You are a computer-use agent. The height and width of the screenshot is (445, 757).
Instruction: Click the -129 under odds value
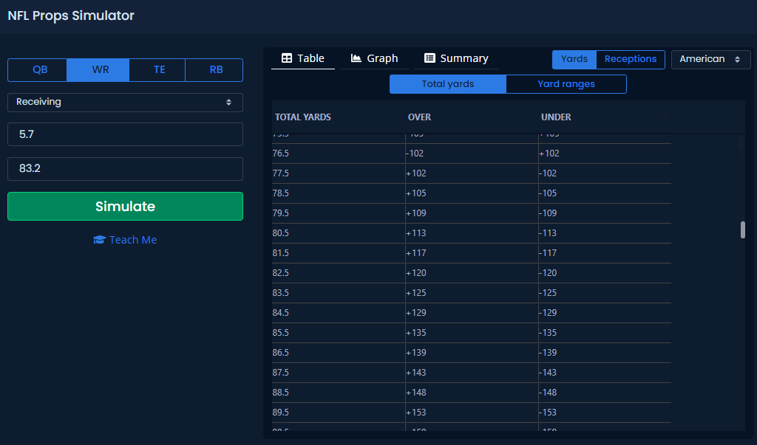coord(548,313)
